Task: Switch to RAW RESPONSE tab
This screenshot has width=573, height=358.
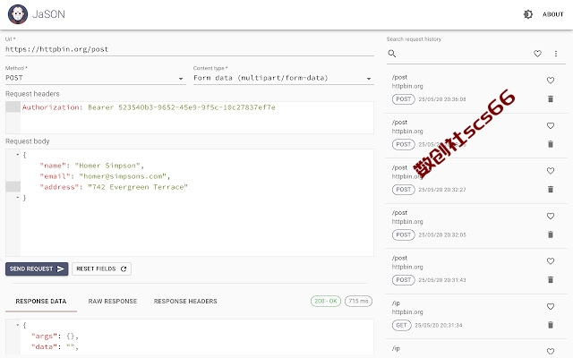Action: click(113, 302)
